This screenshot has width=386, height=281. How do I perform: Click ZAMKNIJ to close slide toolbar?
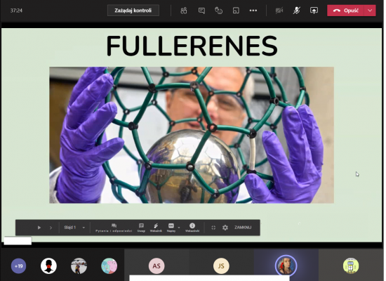click(x=243, y=228)
